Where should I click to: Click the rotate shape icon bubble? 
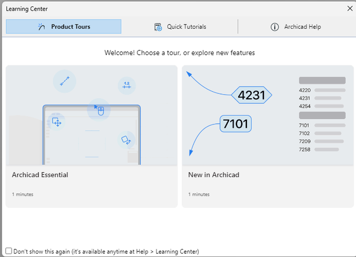click(125, 140)
